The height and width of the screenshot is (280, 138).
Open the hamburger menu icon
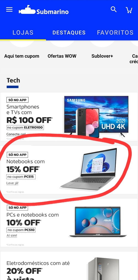(9, 10)
